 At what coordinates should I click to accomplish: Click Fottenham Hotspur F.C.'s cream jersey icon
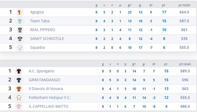(19, 98)
